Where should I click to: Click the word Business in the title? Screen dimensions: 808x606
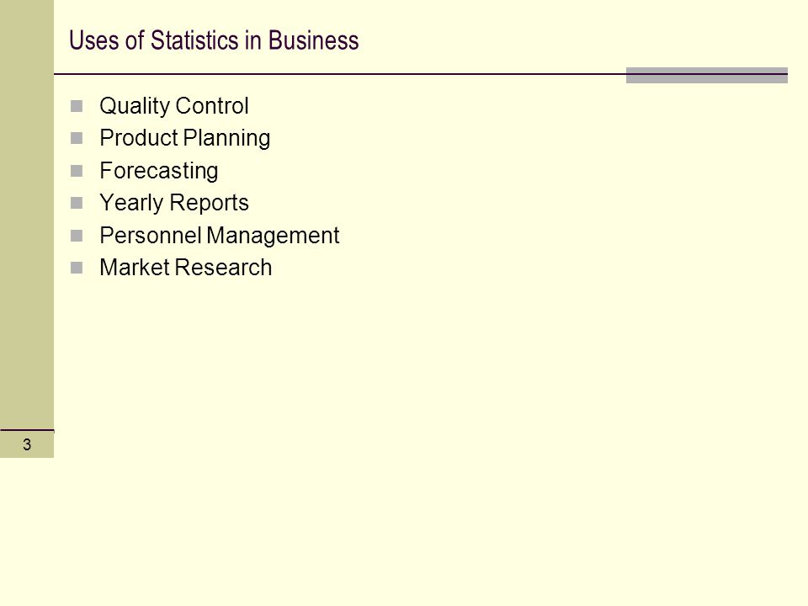313,40
